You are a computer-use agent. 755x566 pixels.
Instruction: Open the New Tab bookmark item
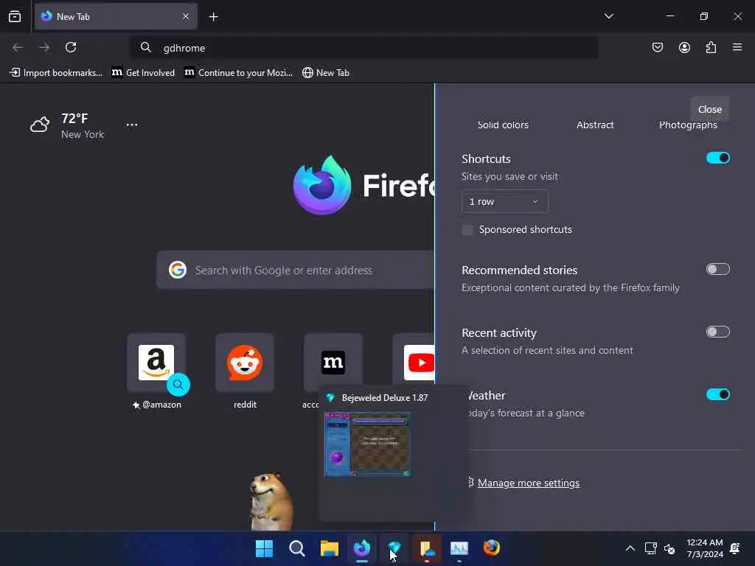click(x=325, y=73)
